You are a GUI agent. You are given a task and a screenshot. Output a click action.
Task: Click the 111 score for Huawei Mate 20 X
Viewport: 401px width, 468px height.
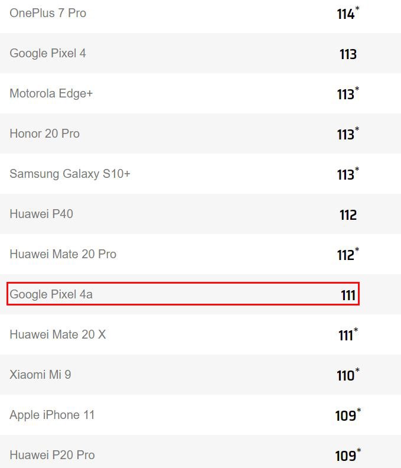346,336
